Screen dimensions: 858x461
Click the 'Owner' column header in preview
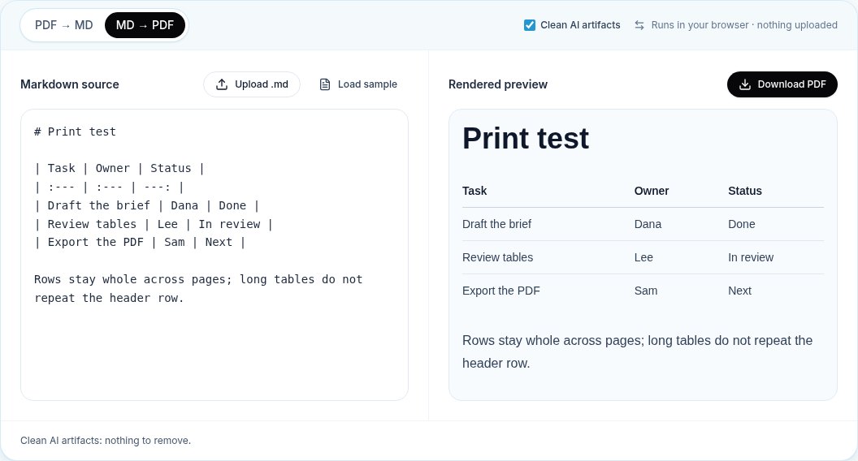[651, 191]
